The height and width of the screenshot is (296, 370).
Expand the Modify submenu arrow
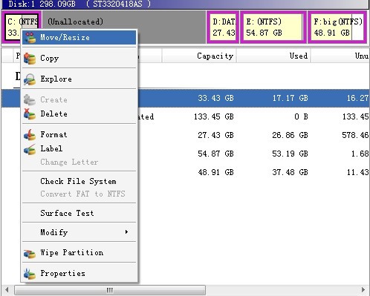click(126, 232)
